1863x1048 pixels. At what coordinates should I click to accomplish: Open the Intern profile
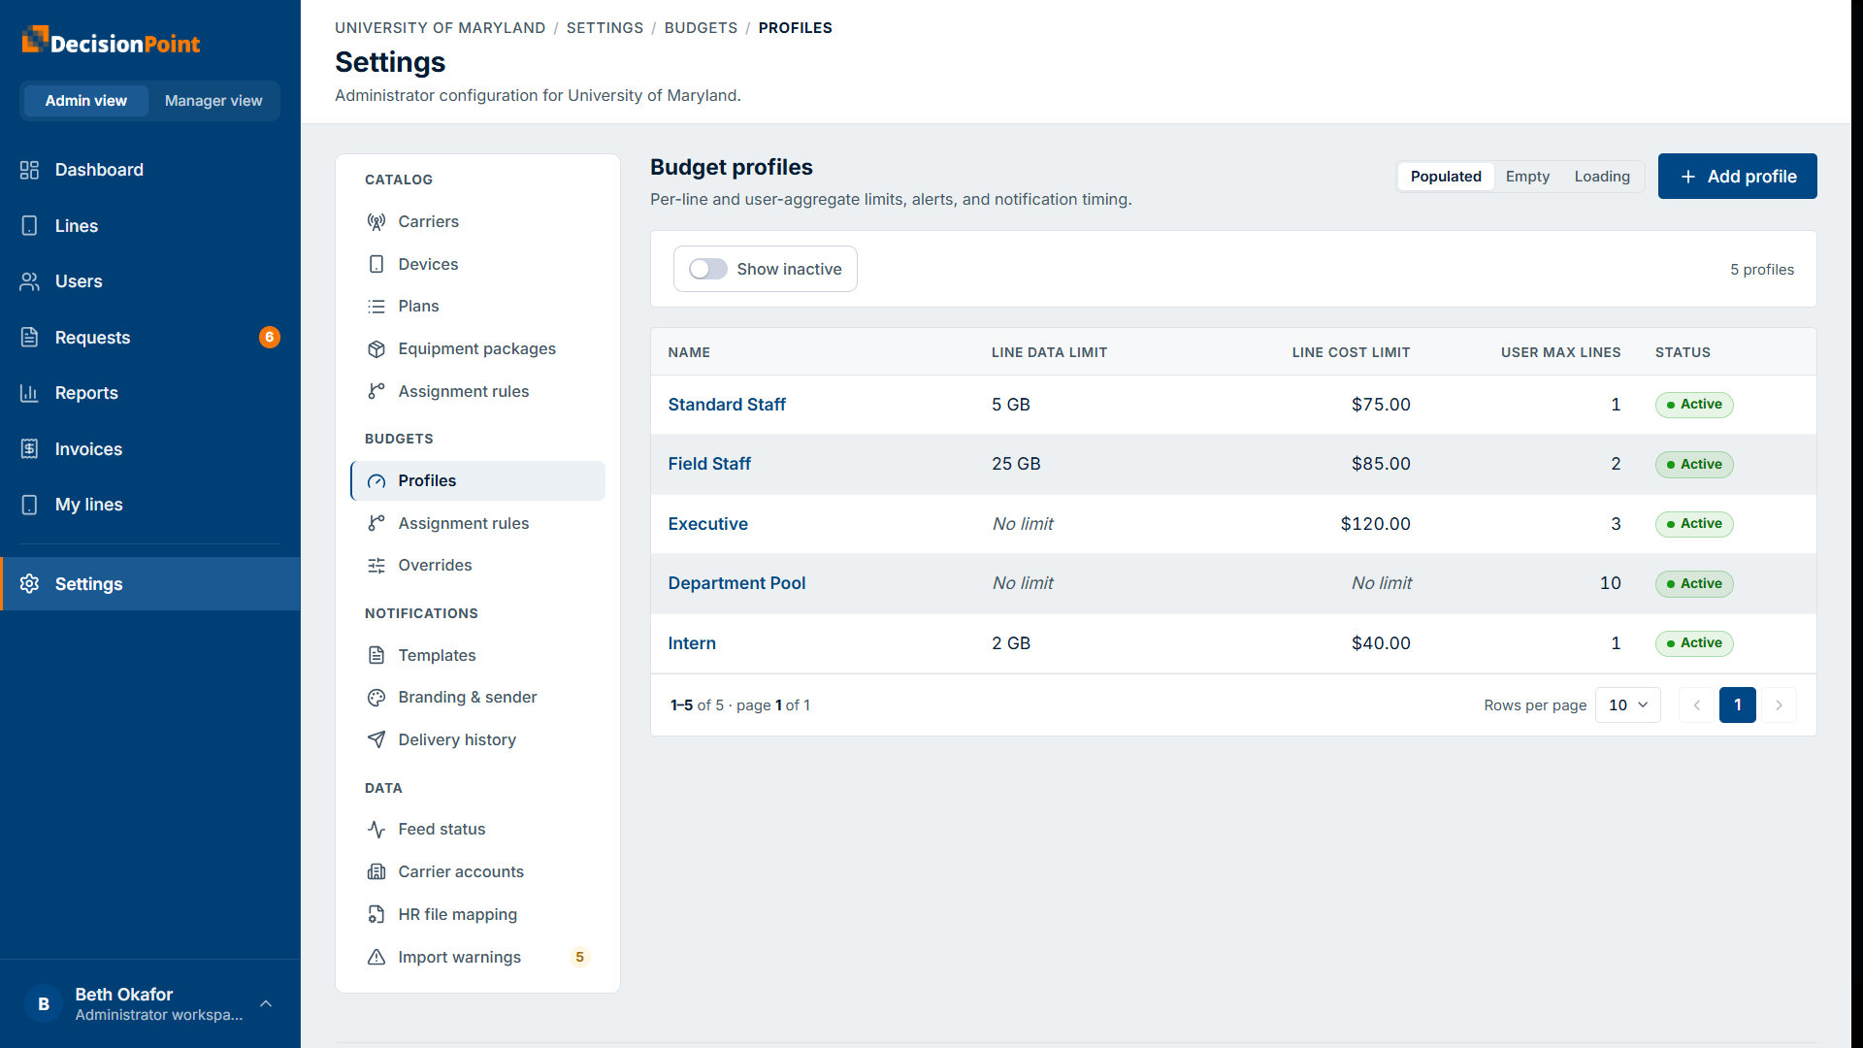coord(692,643)
